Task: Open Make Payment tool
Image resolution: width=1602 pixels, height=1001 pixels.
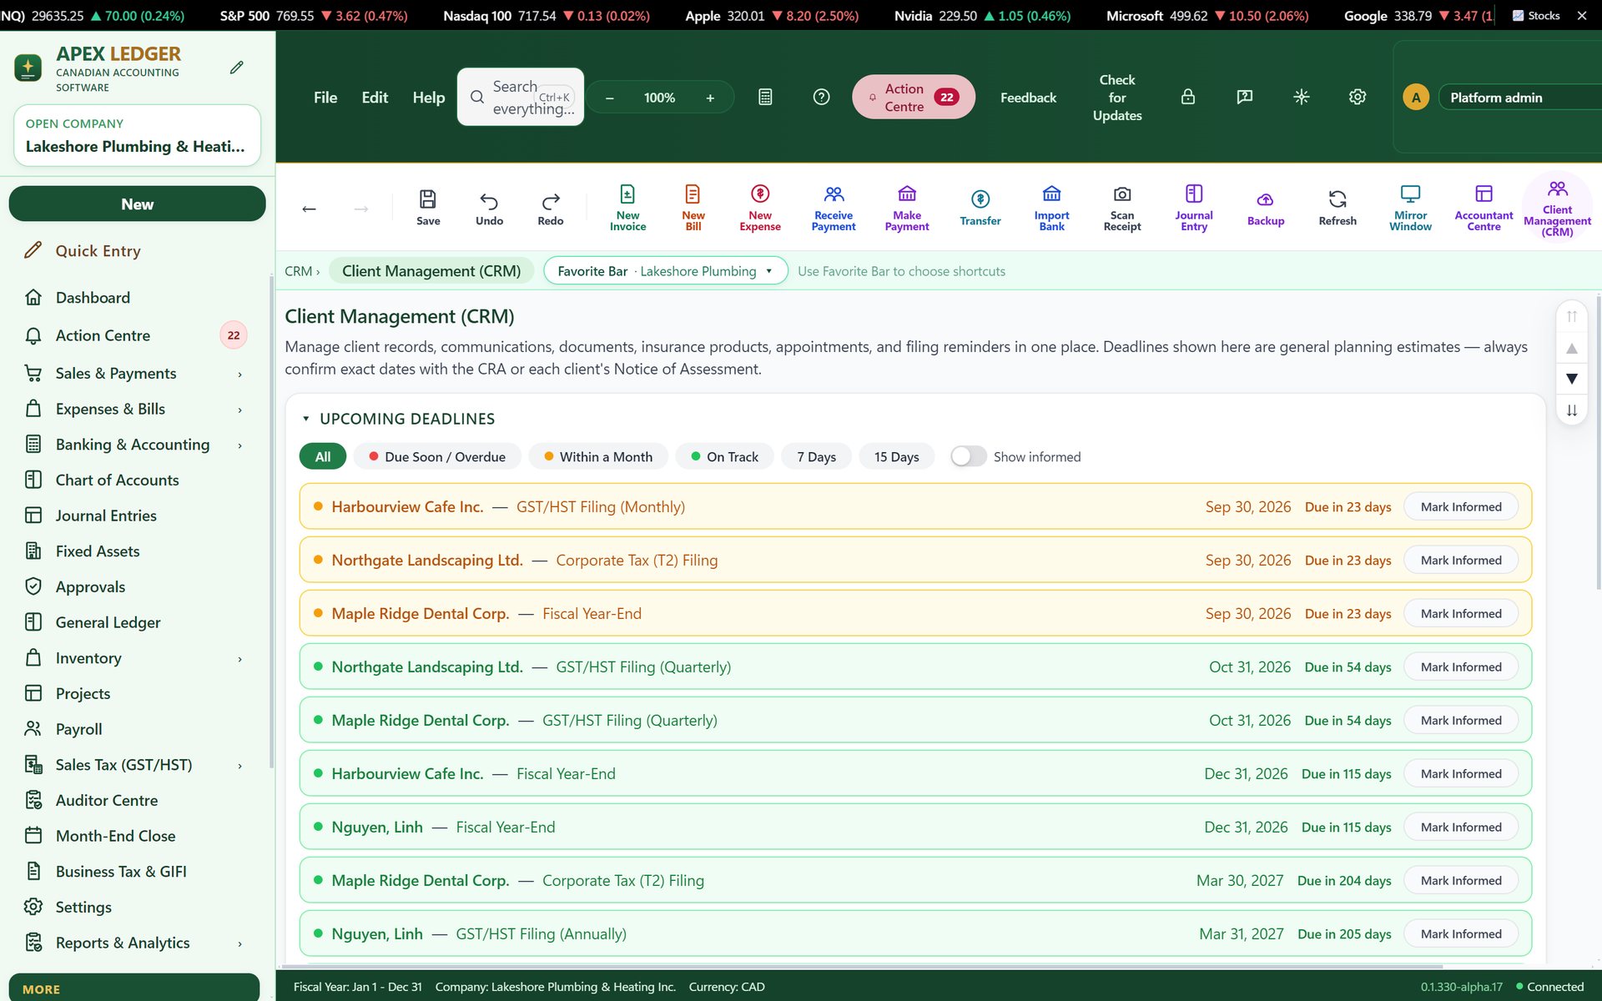Action: point(907,208)
